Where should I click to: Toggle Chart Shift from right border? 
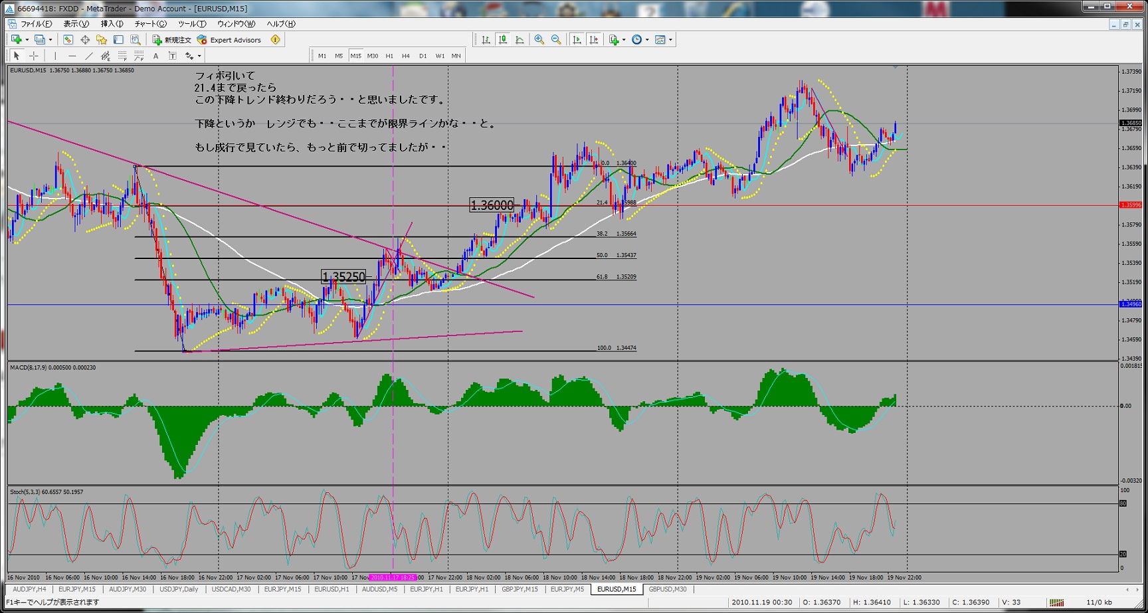click(x=593, y=40)
